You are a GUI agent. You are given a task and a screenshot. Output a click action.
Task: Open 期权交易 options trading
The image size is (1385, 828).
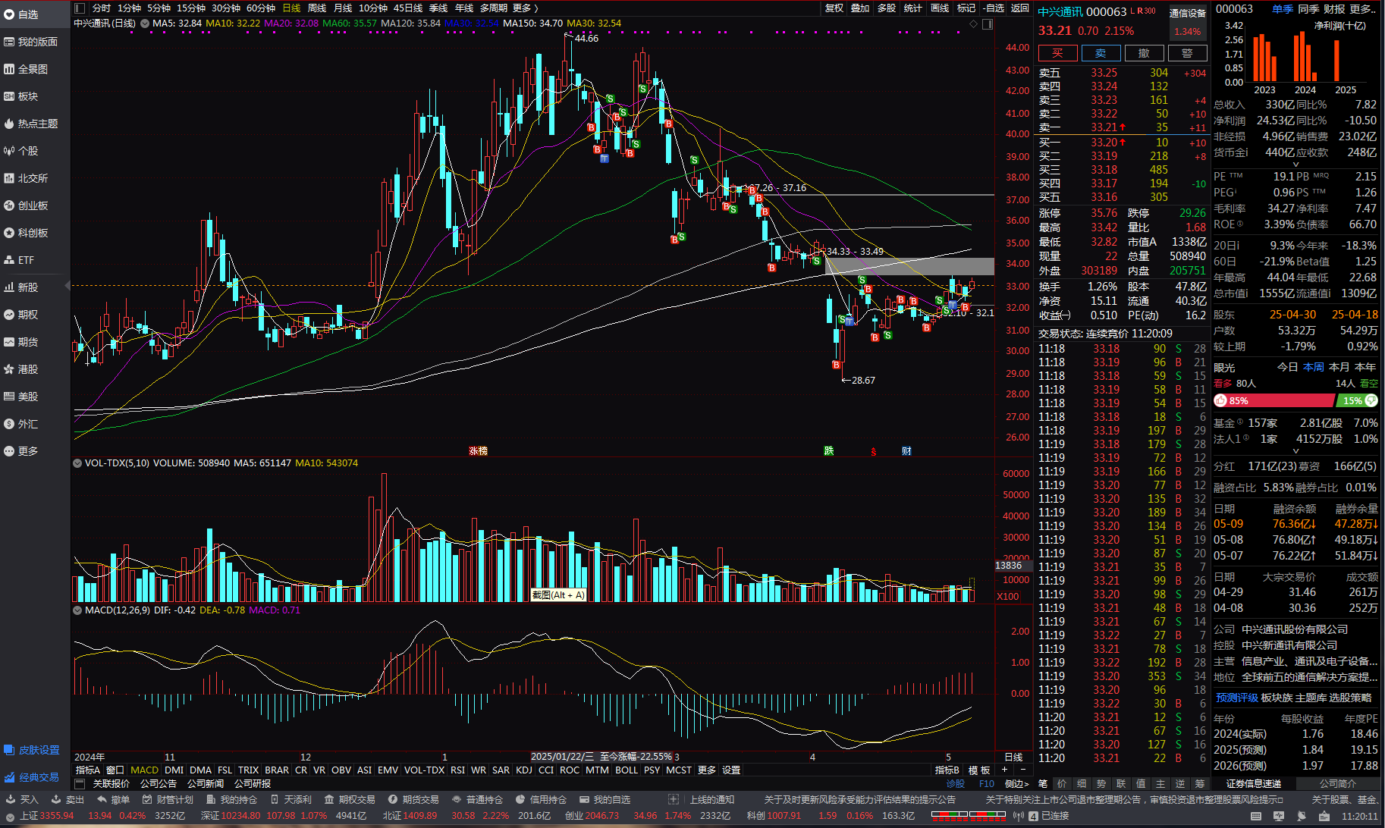(x=350, y=799)
